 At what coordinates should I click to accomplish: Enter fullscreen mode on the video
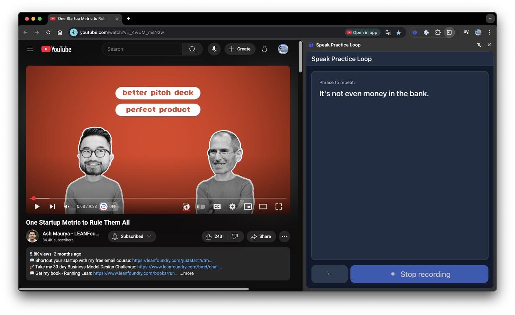pos(278,207)
